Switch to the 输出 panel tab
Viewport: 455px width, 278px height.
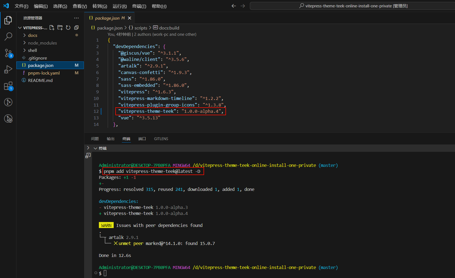click(x=110, y=139)
